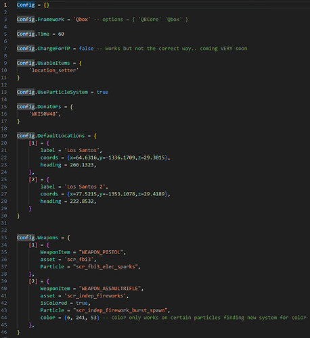Click the 'WKI50V48' donator string
Screen dimensions: 310x338
coord(43,114)
